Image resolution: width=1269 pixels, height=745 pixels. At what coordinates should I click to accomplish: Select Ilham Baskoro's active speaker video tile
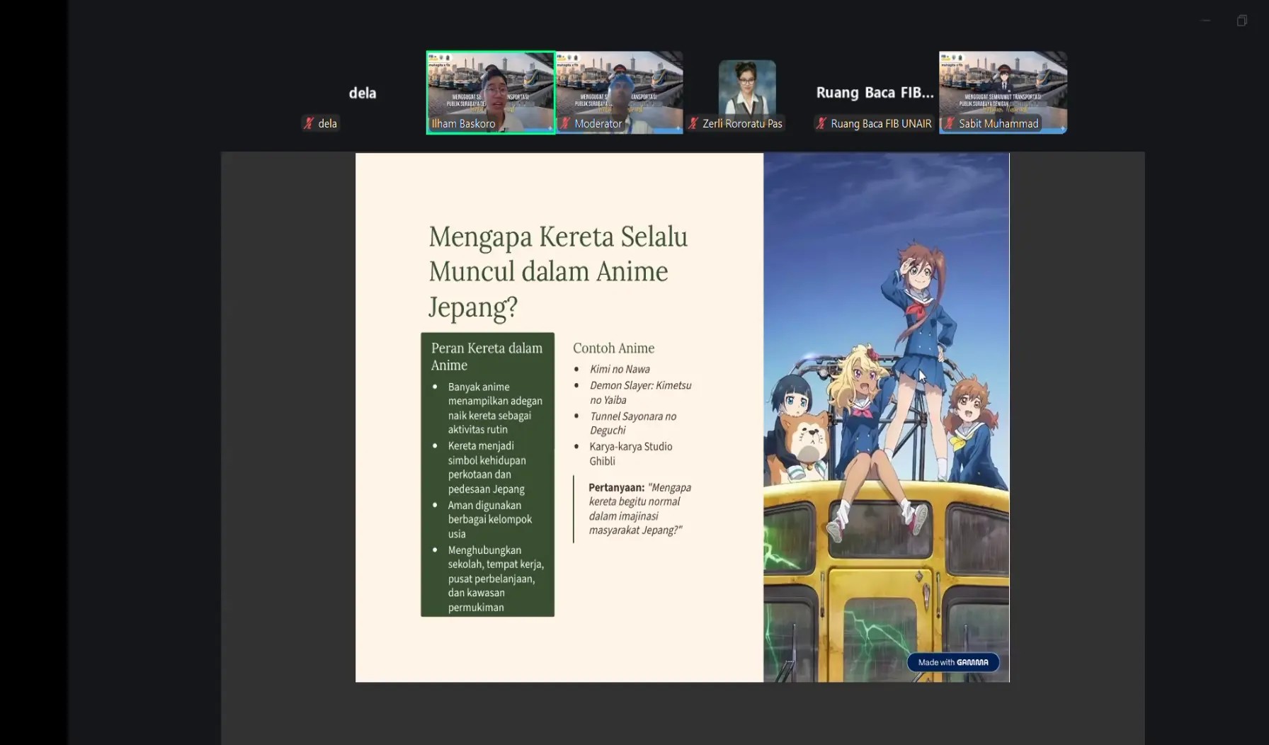pos(491,92)
